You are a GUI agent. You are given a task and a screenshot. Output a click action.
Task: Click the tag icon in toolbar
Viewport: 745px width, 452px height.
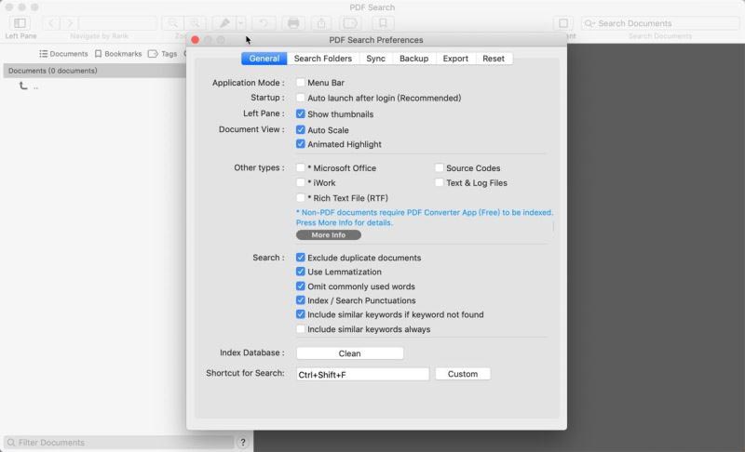[350, 23]
